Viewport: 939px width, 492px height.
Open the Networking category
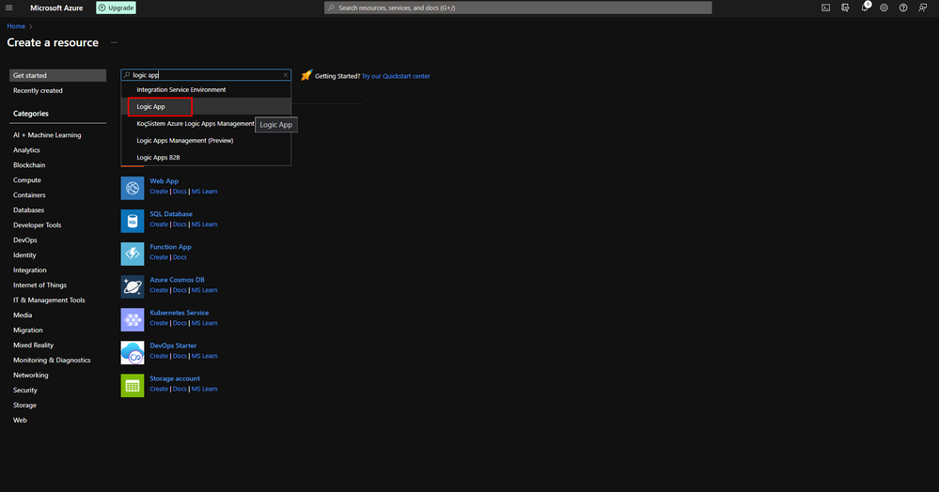(30, 376)
